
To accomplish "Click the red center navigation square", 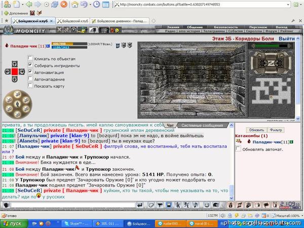I will (x=15, y=71).
